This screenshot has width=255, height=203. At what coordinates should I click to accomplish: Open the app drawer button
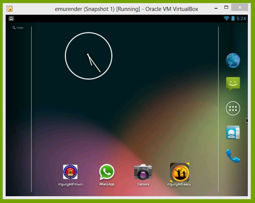pos(233,108)
